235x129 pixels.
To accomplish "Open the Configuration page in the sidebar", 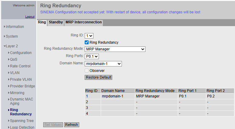I will coord(21,53).
